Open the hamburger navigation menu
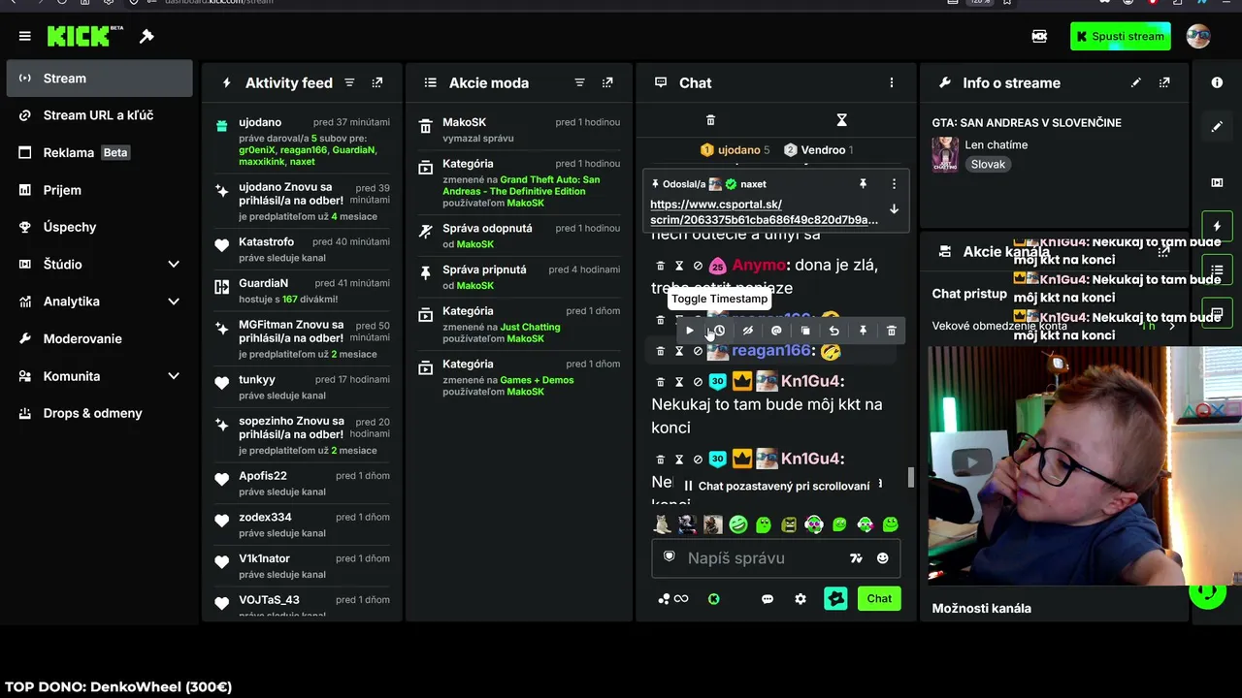The image size is (1242, 698). coord(25,37)
